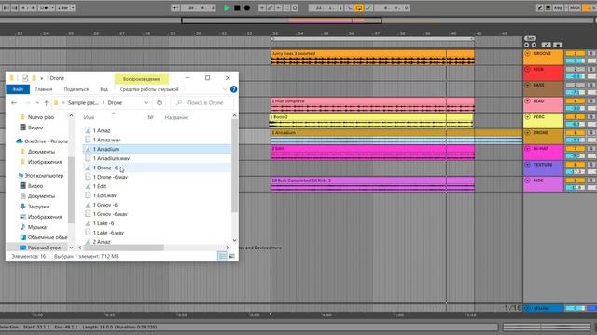Screen dimensions: 597x335
Task: Open Загрузки in Explorer sidebar
Action: point(38,207)
